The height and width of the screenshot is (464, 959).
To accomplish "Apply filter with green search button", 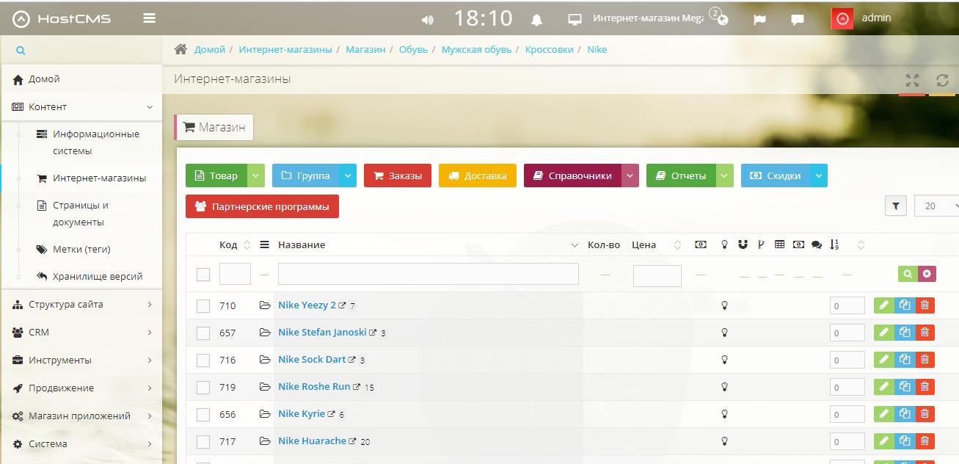I will [x=908, y=274].
